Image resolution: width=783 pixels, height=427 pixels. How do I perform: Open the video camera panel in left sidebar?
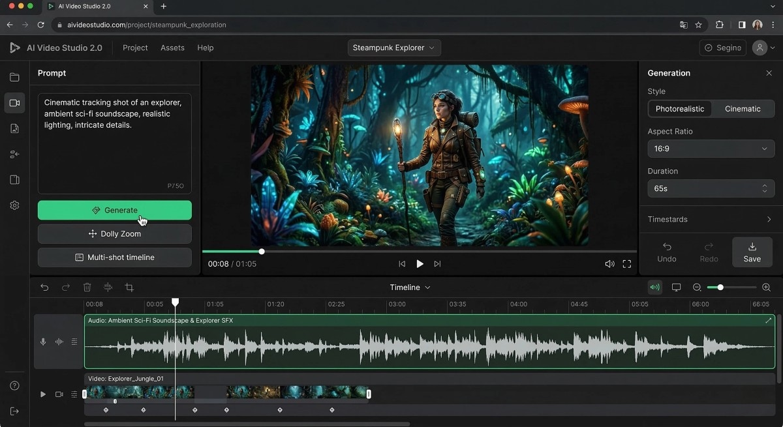(14, 103)
